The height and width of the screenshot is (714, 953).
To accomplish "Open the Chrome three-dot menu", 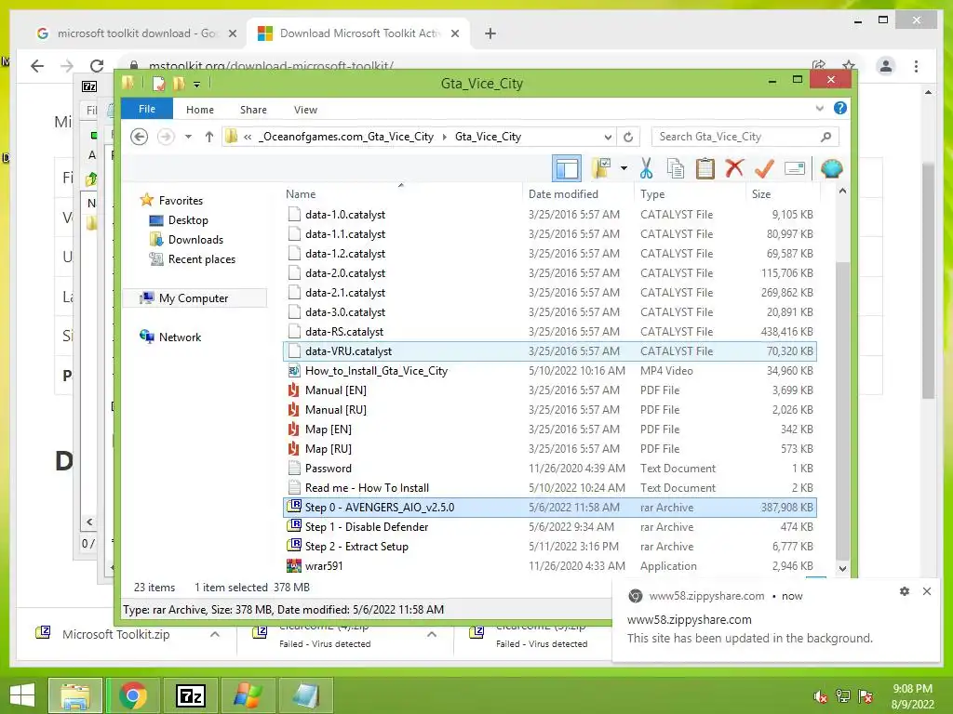I will click(x=916, y=66).
